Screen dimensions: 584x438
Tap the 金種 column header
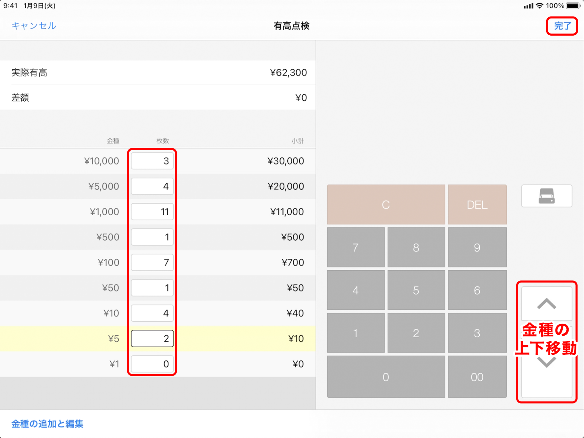point(113,141)
